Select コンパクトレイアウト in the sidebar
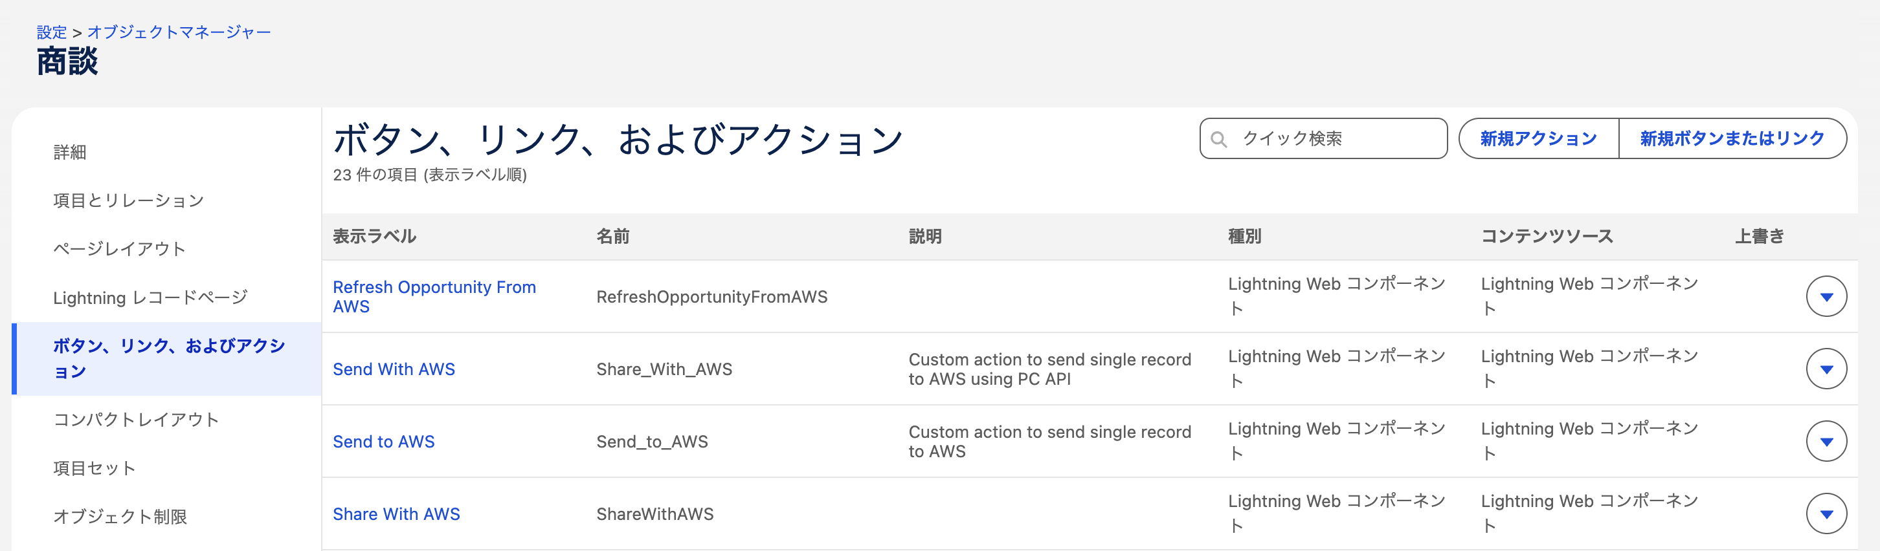This screenshot has height=551, width=1880. [136, 420]
